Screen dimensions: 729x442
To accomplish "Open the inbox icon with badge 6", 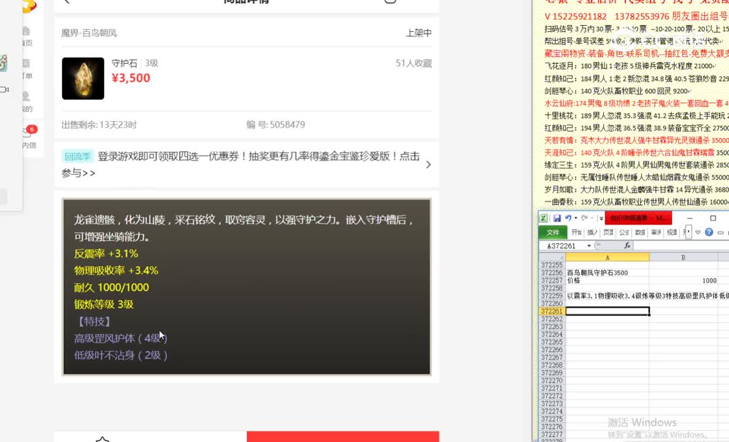I will [28, 133].
